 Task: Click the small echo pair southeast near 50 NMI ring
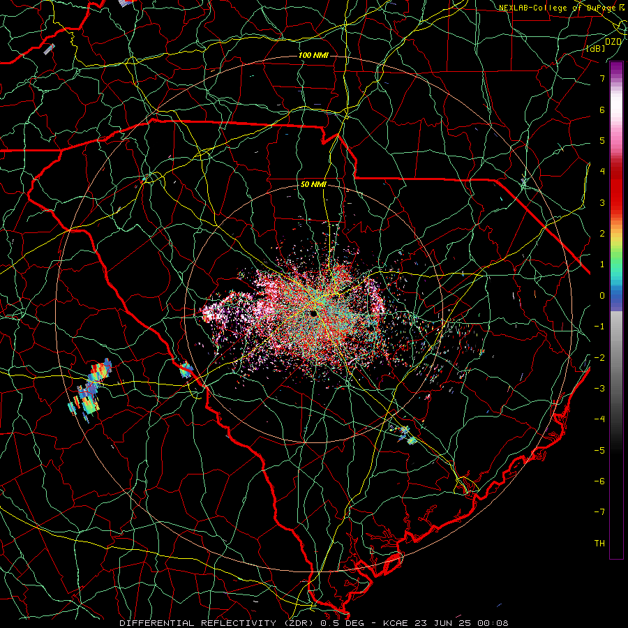tap(407, 435)
